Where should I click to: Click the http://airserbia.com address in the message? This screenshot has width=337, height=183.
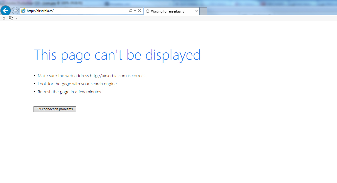pos(108,76)
